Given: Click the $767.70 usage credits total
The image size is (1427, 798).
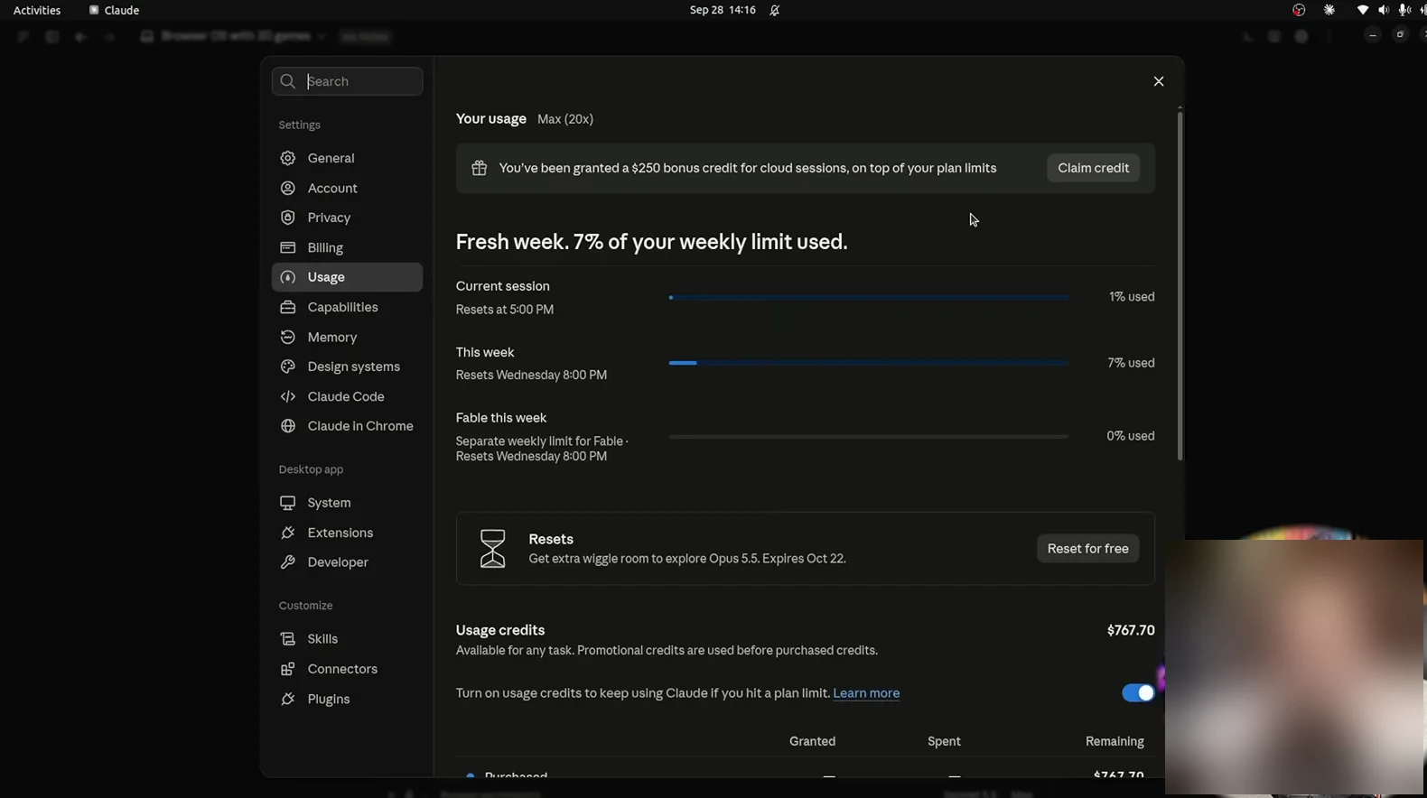Looking at the screenshot, I should (x=1131, y=630).
